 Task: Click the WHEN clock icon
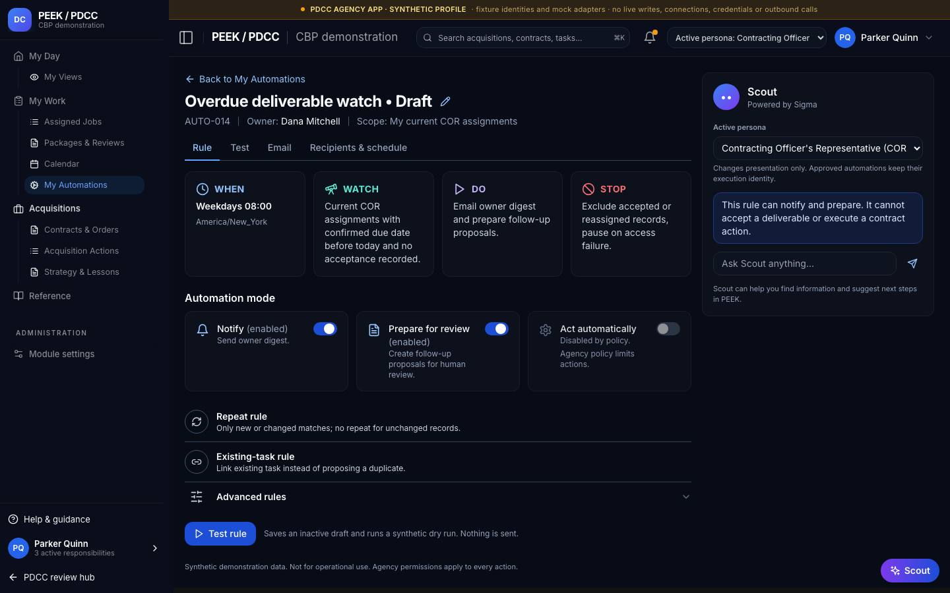pyautogui.click(x=203, y=189)
